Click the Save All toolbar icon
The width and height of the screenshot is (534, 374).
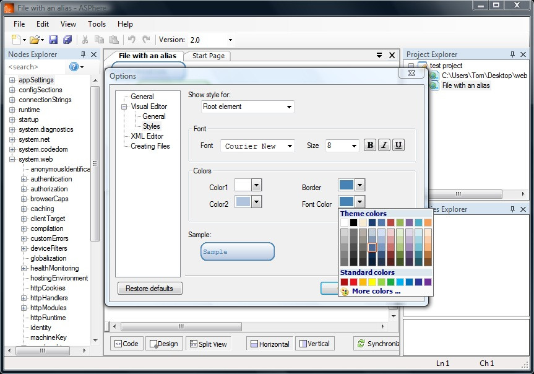click(x=67, y=40)
